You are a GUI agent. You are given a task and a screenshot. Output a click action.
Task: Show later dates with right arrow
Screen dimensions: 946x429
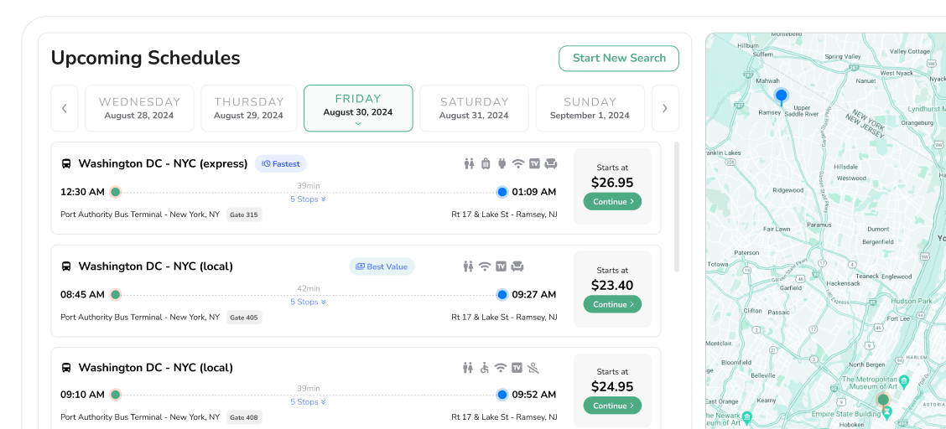[x=665, y=108]
